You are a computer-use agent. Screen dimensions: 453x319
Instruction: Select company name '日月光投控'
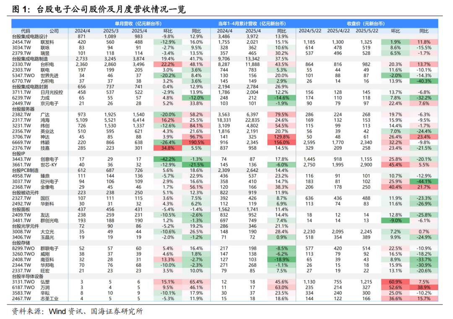pyautogui.click(x=52, y=92)
